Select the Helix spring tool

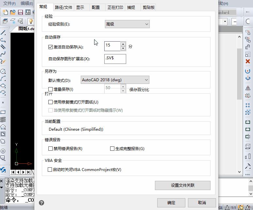coord(3,120)
